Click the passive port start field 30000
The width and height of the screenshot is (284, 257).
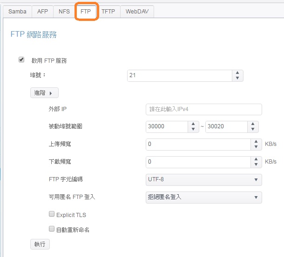point(167,127)
